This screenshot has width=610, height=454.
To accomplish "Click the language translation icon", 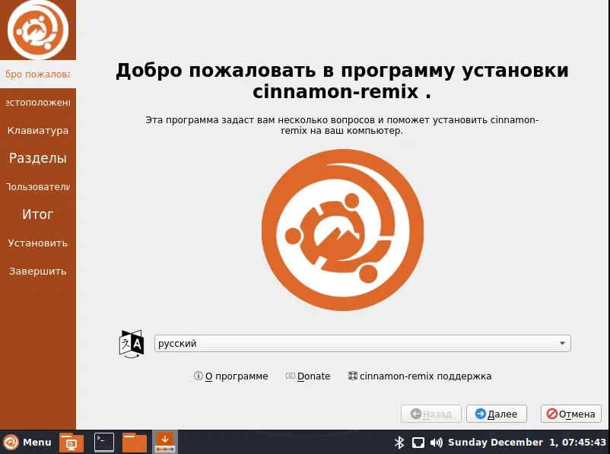I will pos(132,344).
